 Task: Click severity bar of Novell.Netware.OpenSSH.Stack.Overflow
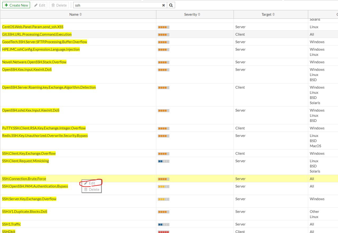[x=163, y=62]
